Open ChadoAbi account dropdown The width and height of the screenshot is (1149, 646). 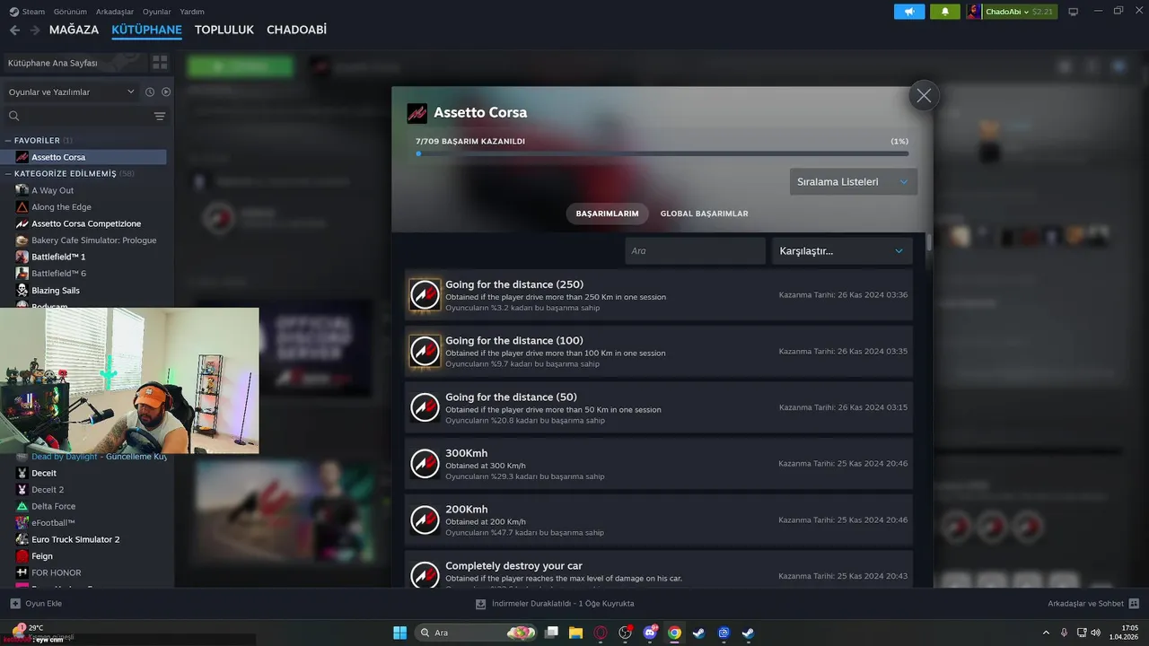click(x=1012, y=12)
